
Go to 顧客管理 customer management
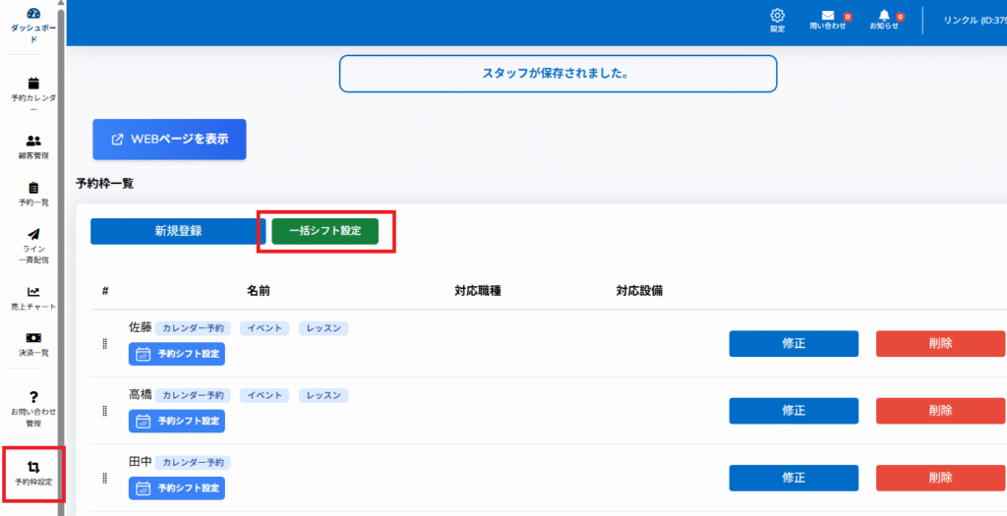pos(33,142)
